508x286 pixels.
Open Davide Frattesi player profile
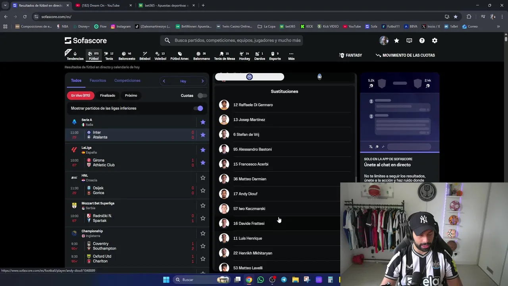click(x=285, y=223)
